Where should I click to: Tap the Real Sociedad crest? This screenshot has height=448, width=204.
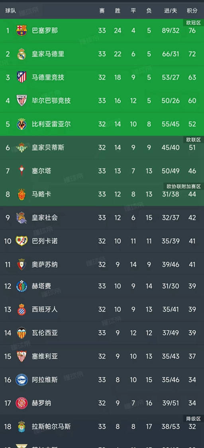coord(22,218)
